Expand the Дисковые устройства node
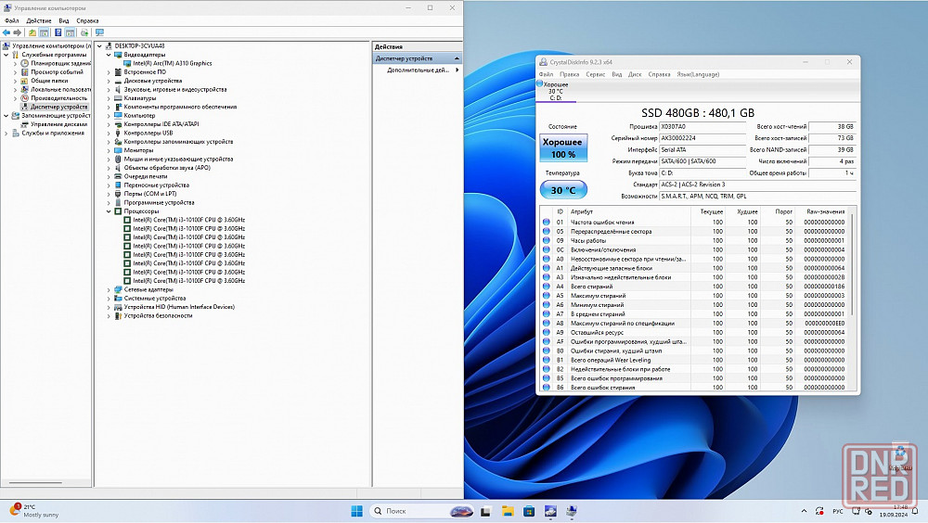928x523 pixels. click(109, 81)
